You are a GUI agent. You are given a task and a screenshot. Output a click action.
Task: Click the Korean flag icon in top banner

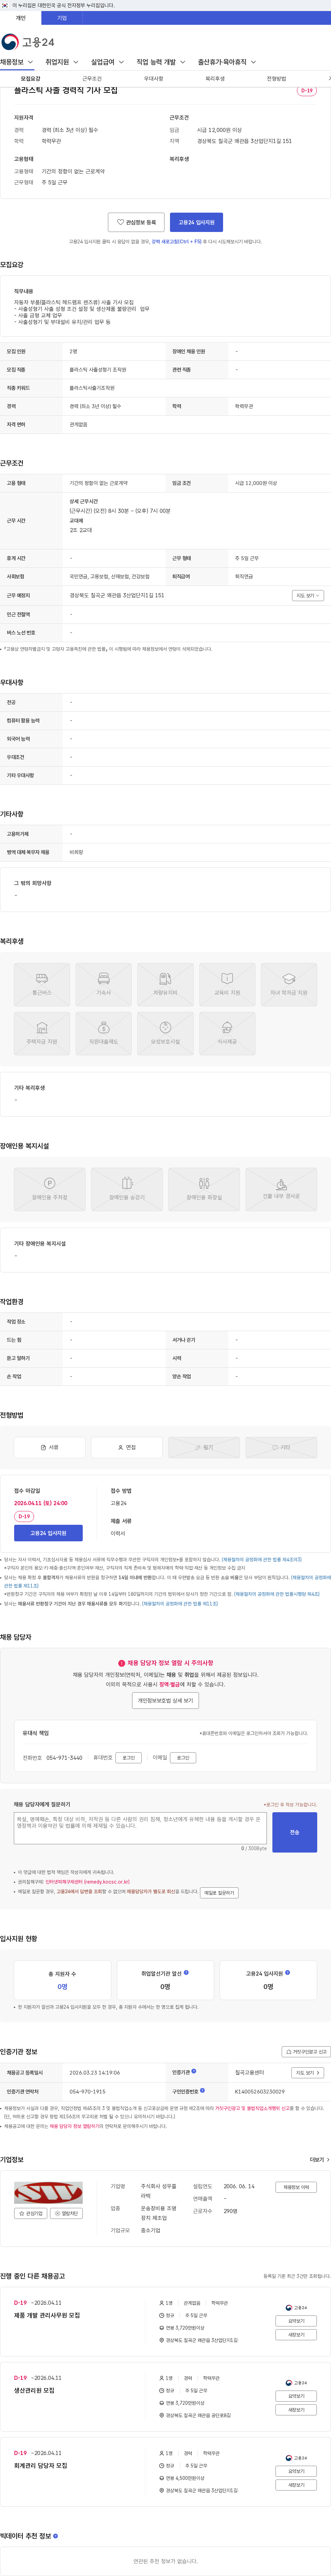[x=5, y=5]
